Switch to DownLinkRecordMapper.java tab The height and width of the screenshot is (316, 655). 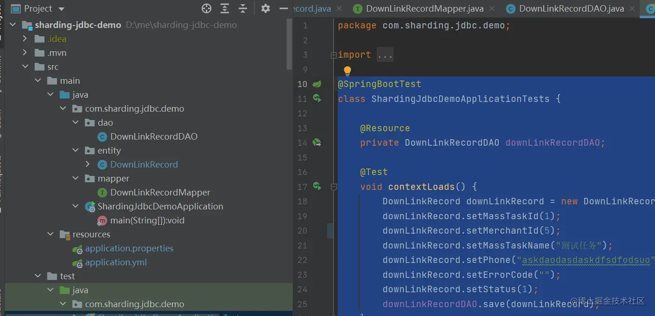point(425,8)
